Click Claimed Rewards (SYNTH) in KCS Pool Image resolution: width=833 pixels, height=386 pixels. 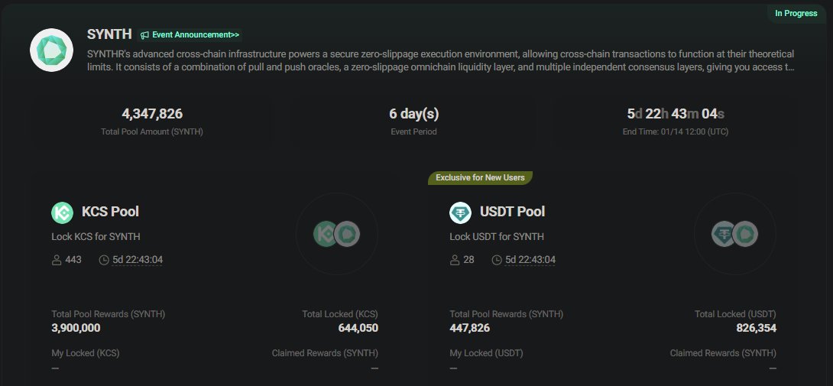[x=325, y=353]
